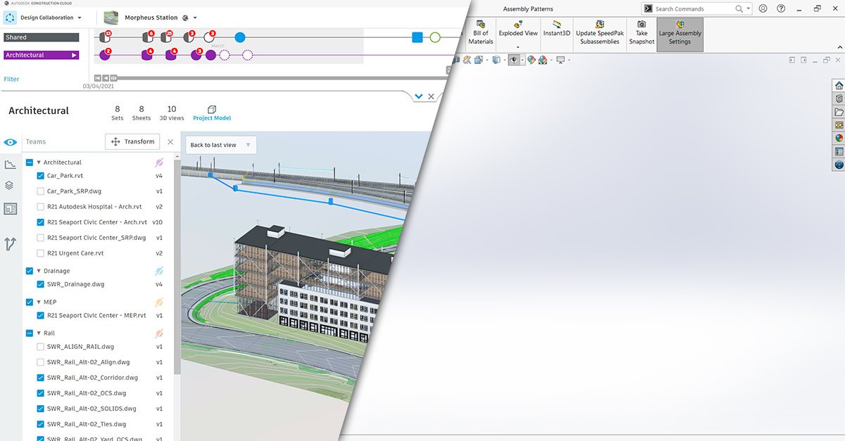845x441 pixels.
Task: Uncheck SWR_Drainage.dwg
Action: click(40, 284)
